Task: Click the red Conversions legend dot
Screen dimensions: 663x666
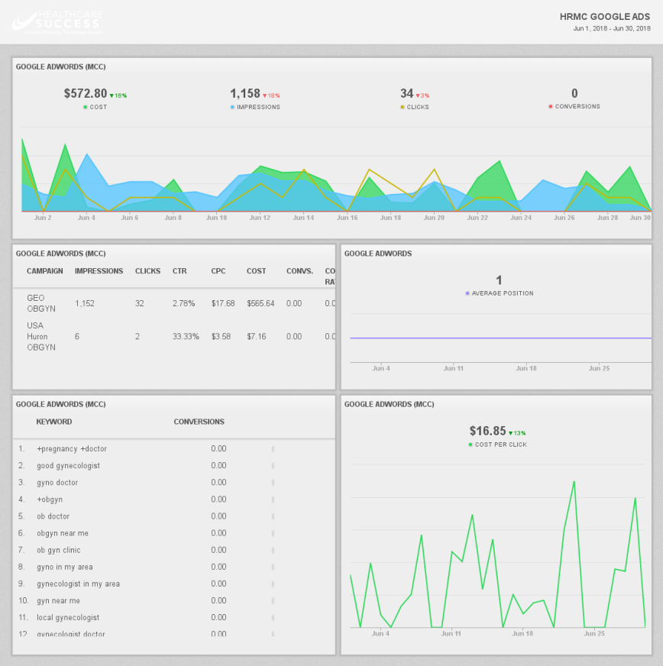Action: coord(551,106)
